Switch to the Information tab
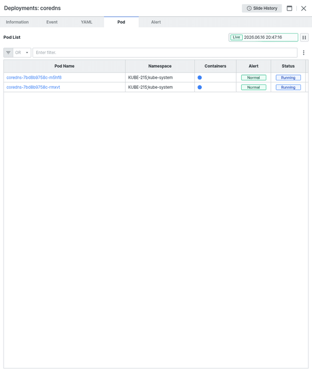The height and width of the screenshot is (374, 312). click(x=17, y=22)
